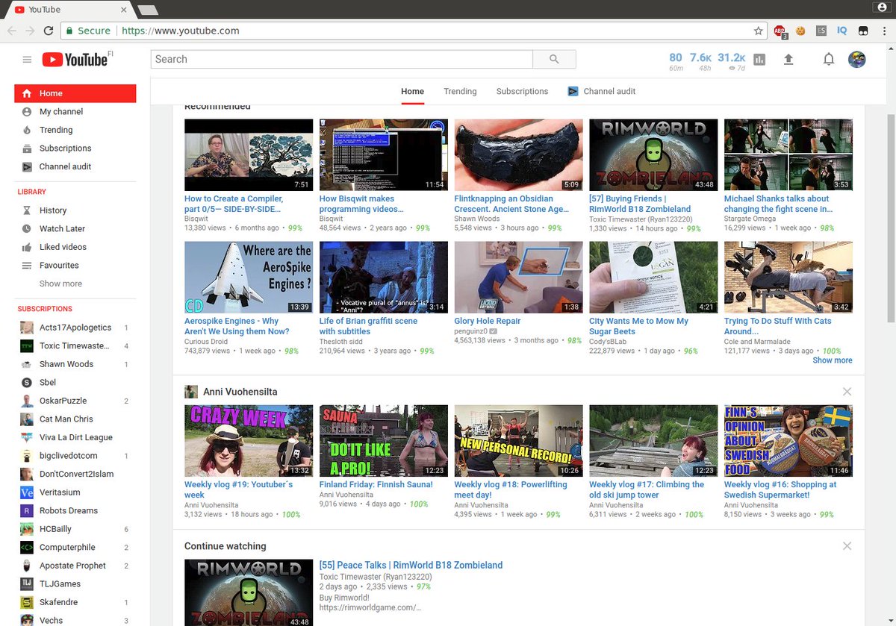The width and height of the screenshot is (896, 626).
Task: Go back with browser back arrow
Action: (12, 31)
